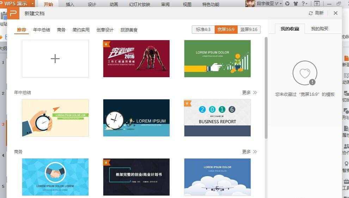The image size is (349, 198).
Task: Select the blue handshake template thumbnail
Action: [x=55, y=177]
